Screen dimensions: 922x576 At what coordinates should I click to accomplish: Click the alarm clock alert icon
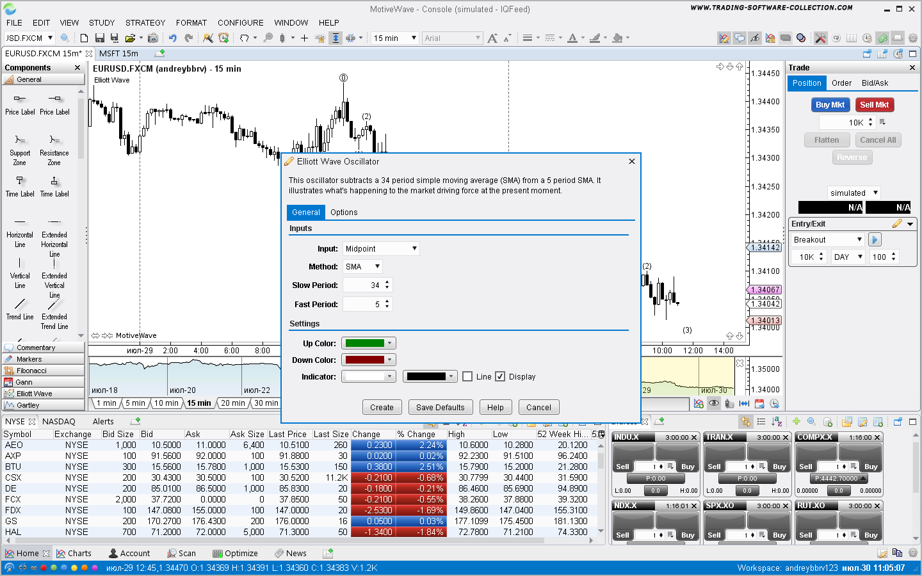[223, 38]
